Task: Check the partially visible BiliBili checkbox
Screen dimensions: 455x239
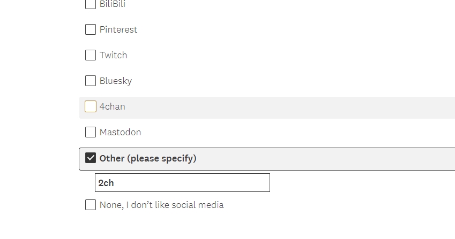Action: [91, 4]
